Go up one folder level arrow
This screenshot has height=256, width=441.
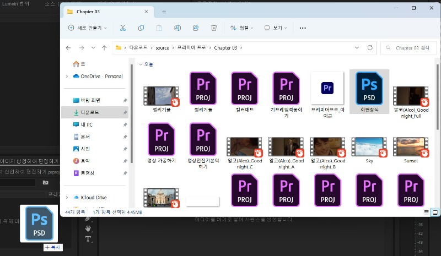[x=104, y=48]
